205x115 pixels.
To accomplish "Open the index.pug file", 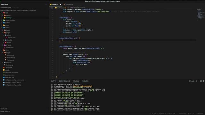I will (x=10, y=65).
